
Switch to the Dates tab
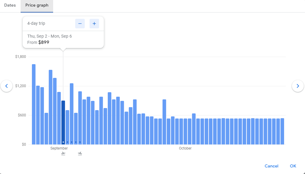pos(10,5)
